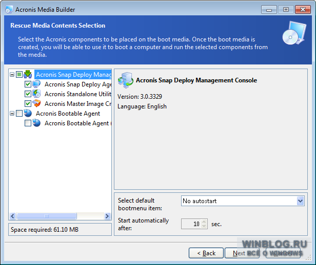The width and height of the screenshot is (316, 265).
Task: Toggle the Acronis Snap Deploy Management Console checkbox
Action: pyautogui.click(x=19, y=75)
